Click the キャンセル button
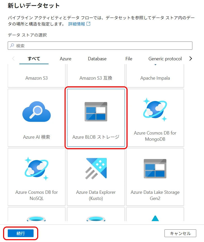Screen dimensions: 204x242 point(180,233)
